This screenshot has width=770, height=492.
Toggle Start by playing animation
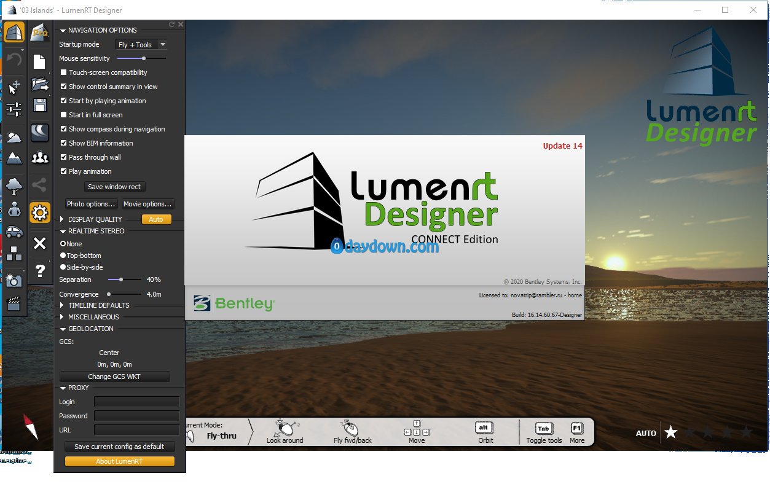(63, 101)
